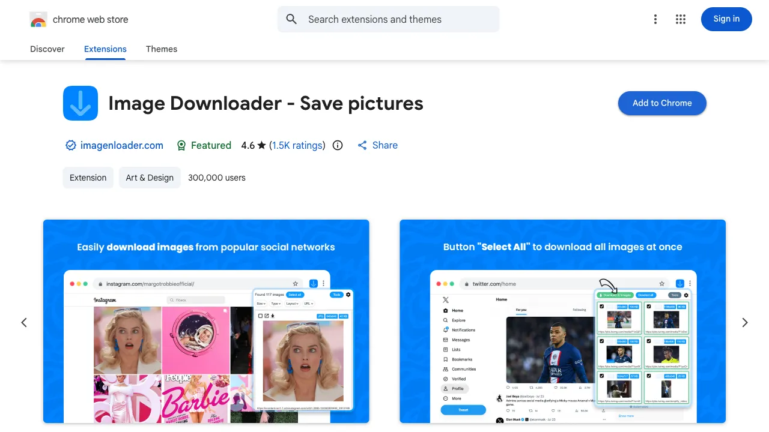Click the Share icon

362,145
